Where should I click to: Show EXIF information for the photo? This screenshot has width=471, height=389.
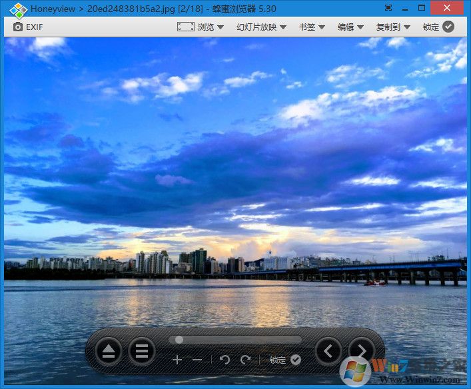(x=28, y=27)
